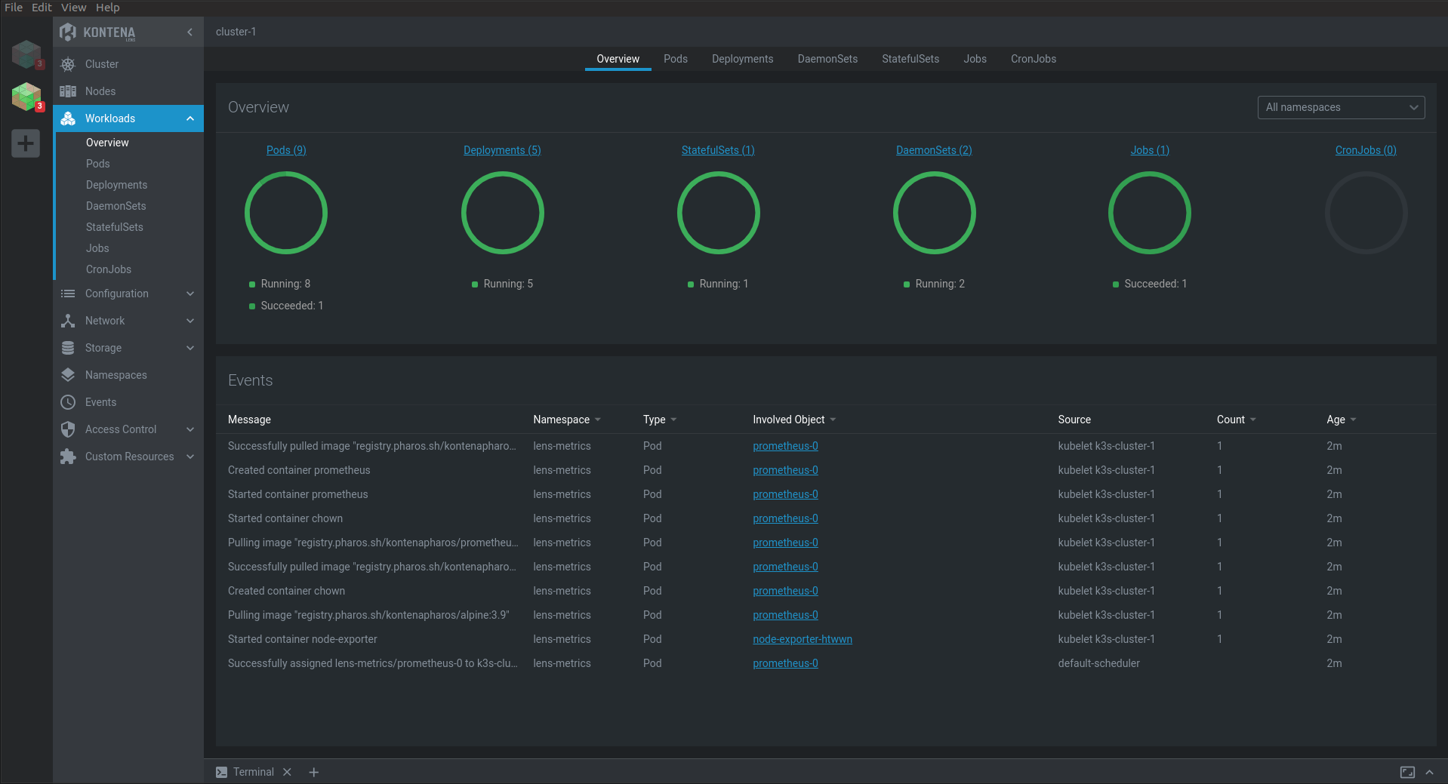Select the Workloads icon in the sidebar

pos(67,118)
